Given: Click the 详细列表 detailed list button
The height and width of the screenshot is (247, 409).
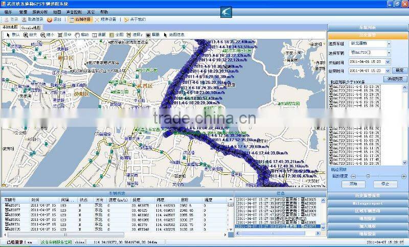Looking at the screenshot, I should [395, 79].
